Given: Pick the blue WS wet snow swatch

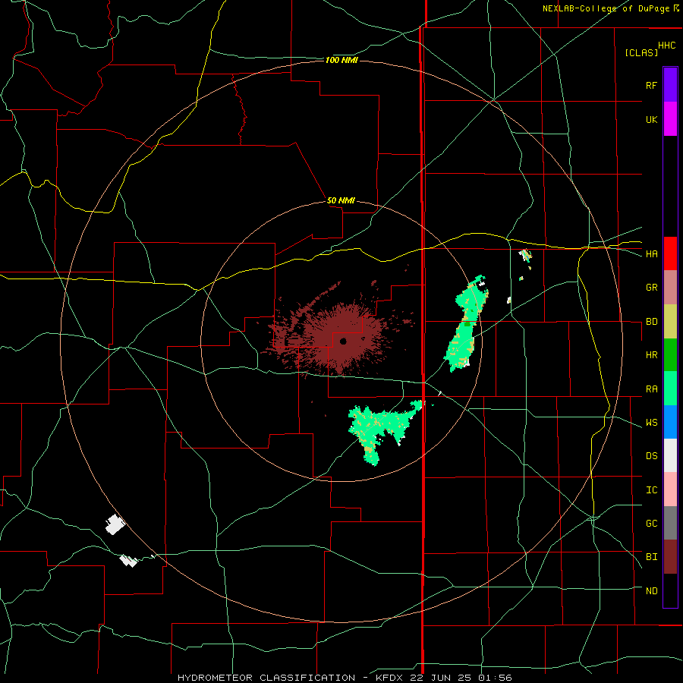Looking at the screenshot, I should (x=670, y=422).
